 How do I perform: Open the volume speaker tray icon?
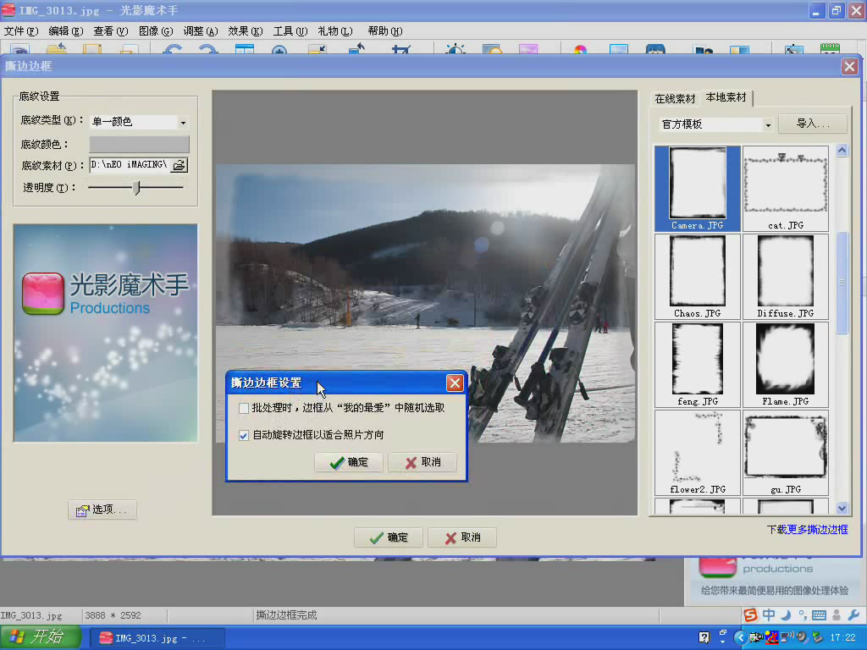(x=803, y=637)
